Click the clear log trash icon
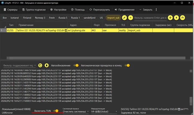 tap(47, 65)
